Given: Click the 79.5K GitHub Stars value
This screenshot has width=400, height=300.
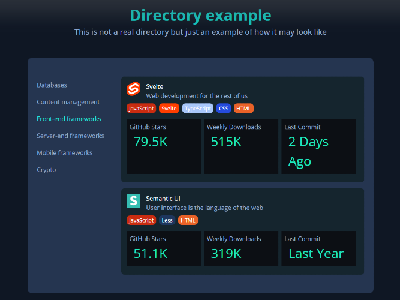Looking at the screenshot, I should click(x=151, y=142).
